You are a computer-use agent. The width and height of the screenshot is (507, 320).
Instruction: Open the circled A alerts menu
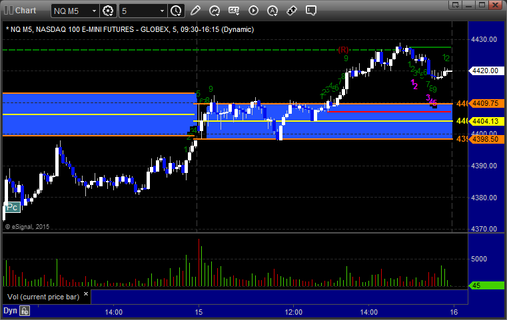click(272, 11)
